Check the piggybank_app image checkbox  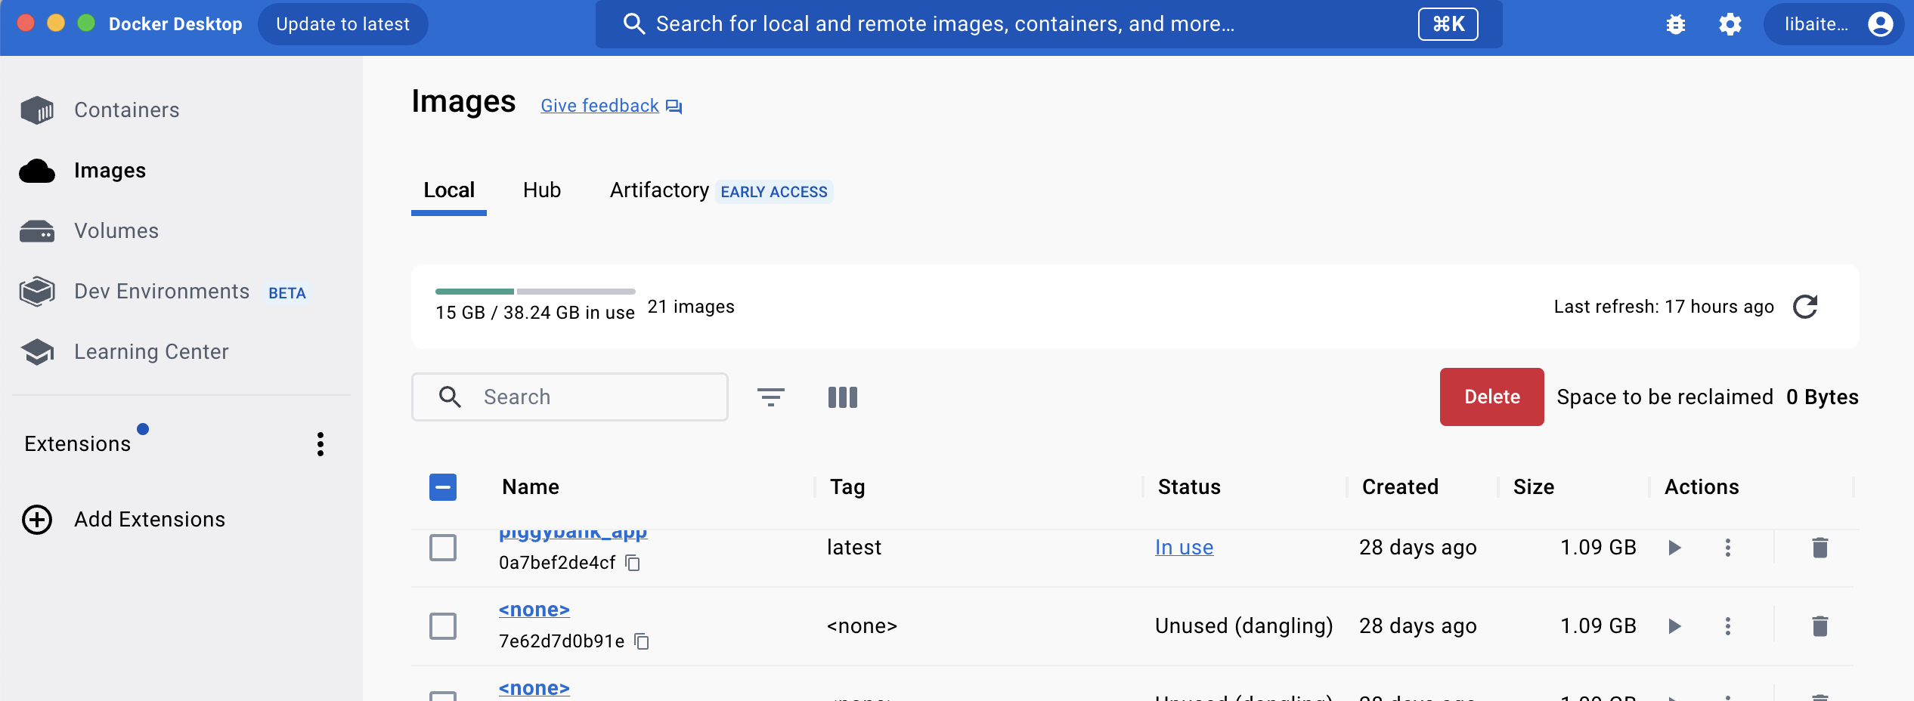pos(443,548)
